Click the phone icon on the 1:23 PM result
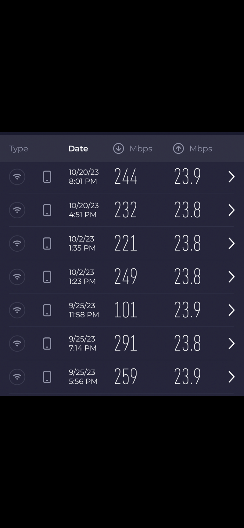 47,277
